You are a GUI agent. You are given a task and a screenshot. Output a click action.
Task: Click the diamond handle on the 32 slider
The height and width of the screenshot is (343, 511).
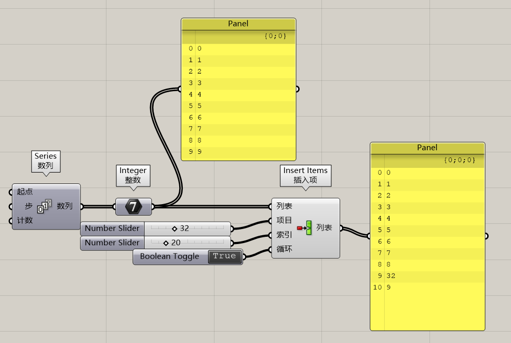pos(174,229)
